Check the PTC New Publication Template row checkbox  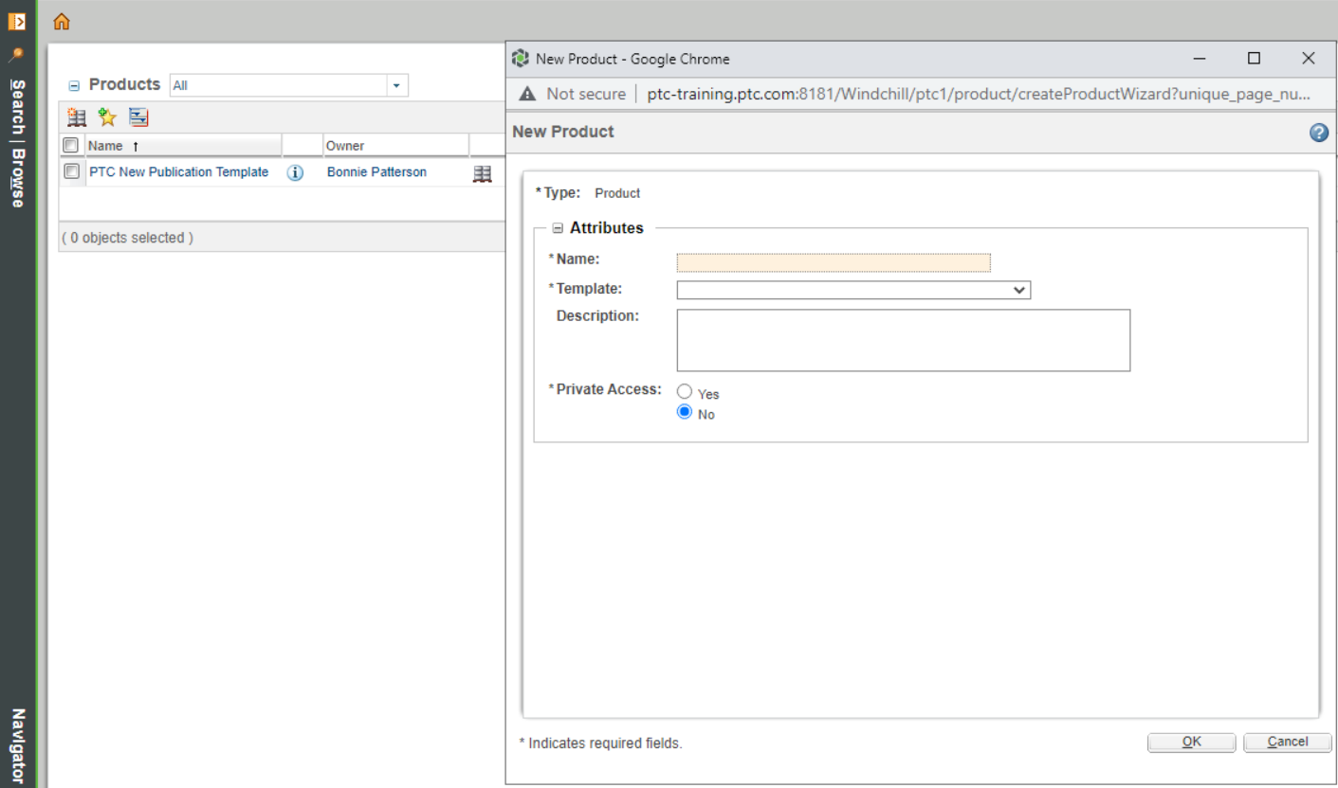(70, 171)
